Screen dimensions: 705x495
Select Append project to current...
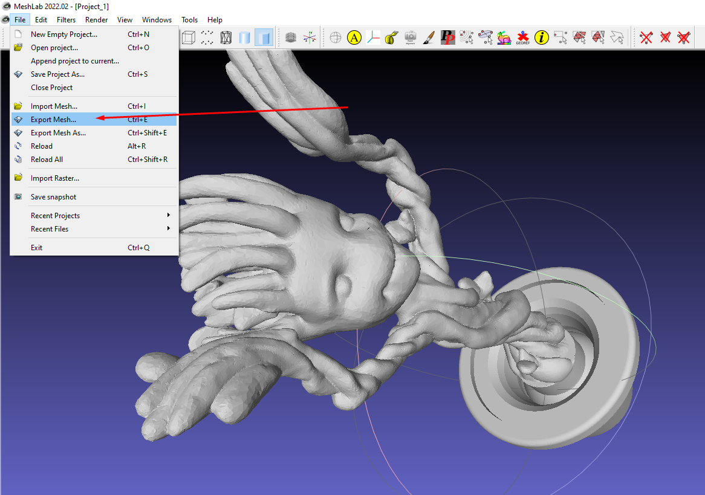(94, 60)
